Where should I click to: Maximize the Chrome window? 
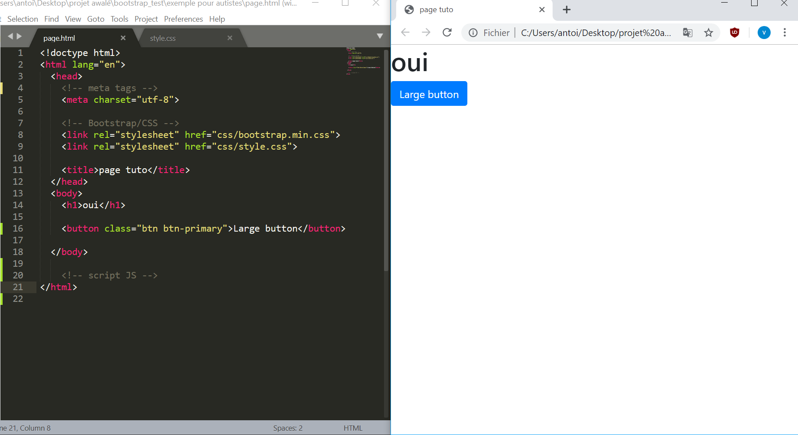(755, 3)
